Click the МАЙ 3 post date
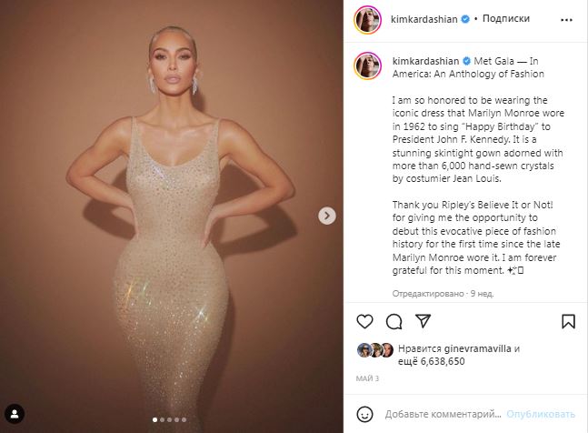Viewport: 588px width, 433px height. pyautogui.click(x=366, y=379)
